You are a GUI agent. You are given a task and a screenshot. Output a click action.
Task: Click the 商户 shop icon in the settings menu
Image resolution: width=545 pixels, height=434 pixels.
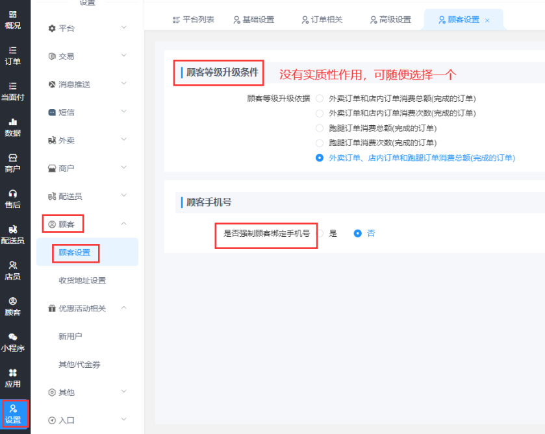pyautogui.click(x=52, y=169)
